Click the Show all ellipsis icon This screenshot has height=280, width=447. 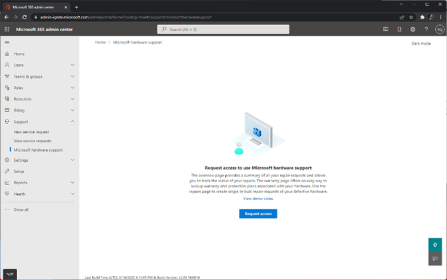[7, 209]
